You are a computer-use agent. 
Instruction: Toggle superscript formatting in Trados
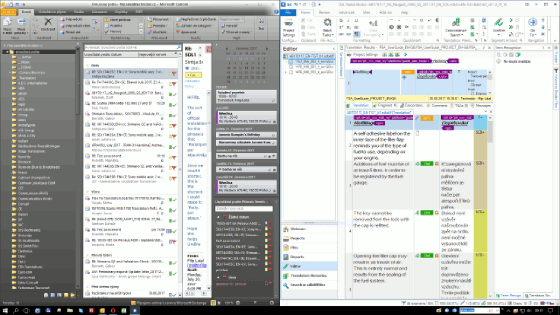click(341, 27)
